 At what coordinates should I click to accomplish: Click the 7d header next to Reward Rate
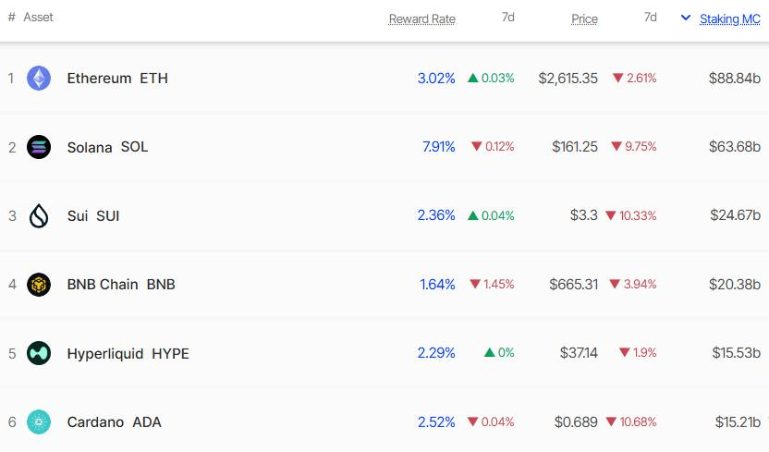508,18
